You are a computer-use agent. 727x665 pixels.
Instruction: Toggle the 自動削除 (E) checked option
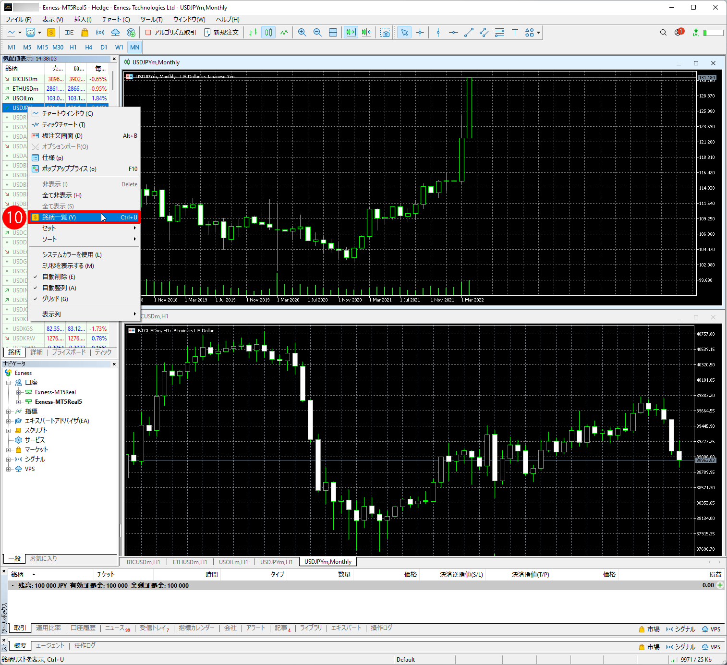point(59,277)
